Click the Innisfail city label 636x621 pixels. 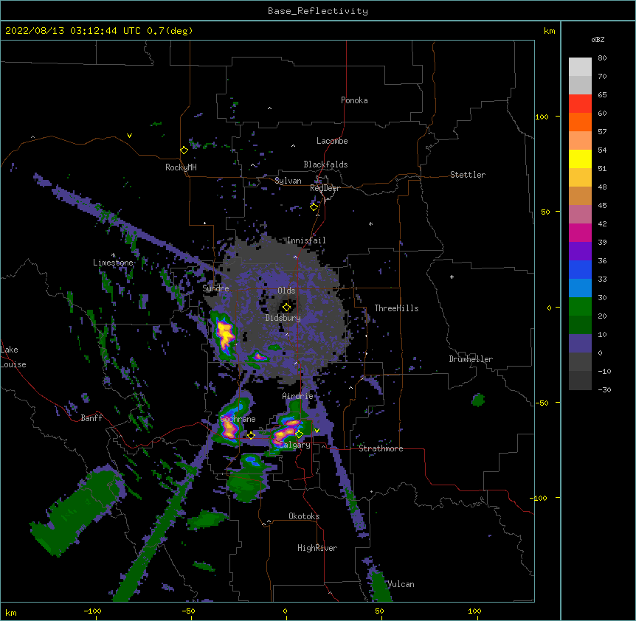[306, 240]
